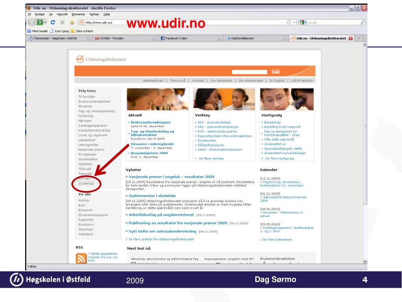Viewport: 402px width, 302px height.
Task: Click the orange RSS feed icon
Action: coord(81,258)
